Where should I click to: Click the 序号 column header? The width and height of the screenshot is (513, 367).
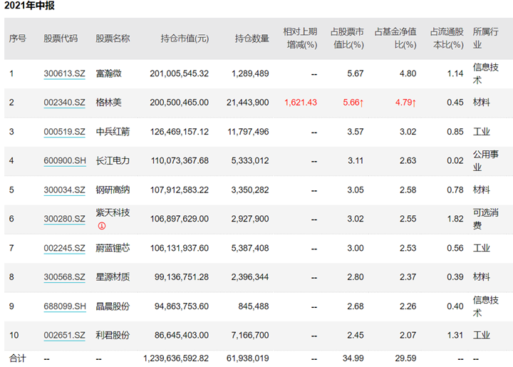17,38
